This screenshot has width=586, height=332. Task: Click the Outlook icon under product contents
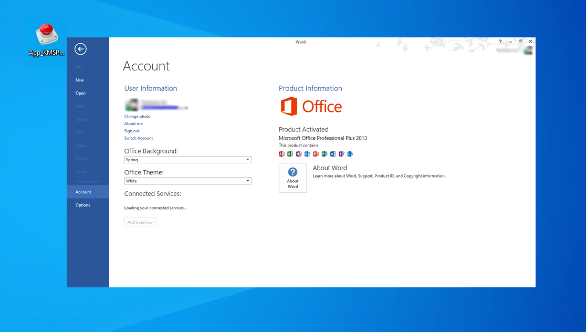pos(307,154)
